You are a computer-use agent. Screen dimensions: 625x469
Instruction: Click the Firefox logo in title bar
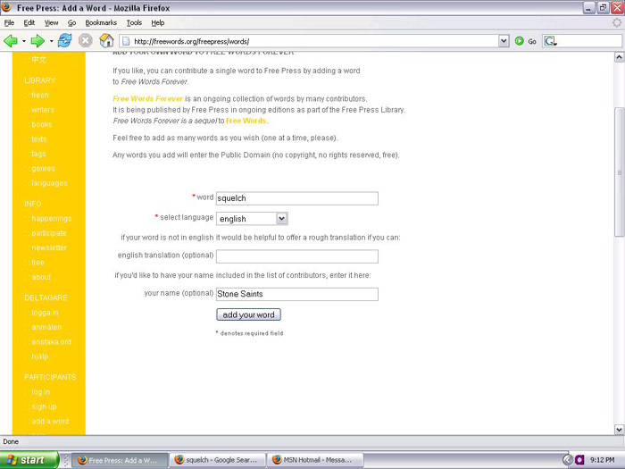click(x=6, y=7)
